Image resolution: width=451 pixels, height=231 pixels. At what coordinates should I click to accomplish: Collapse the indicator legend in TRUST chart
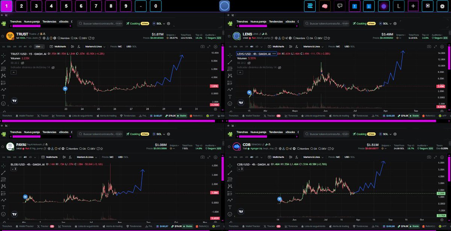(13, 72)
